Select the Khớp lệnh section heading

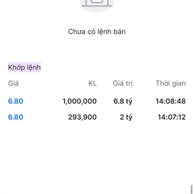(x=25, y=68)
